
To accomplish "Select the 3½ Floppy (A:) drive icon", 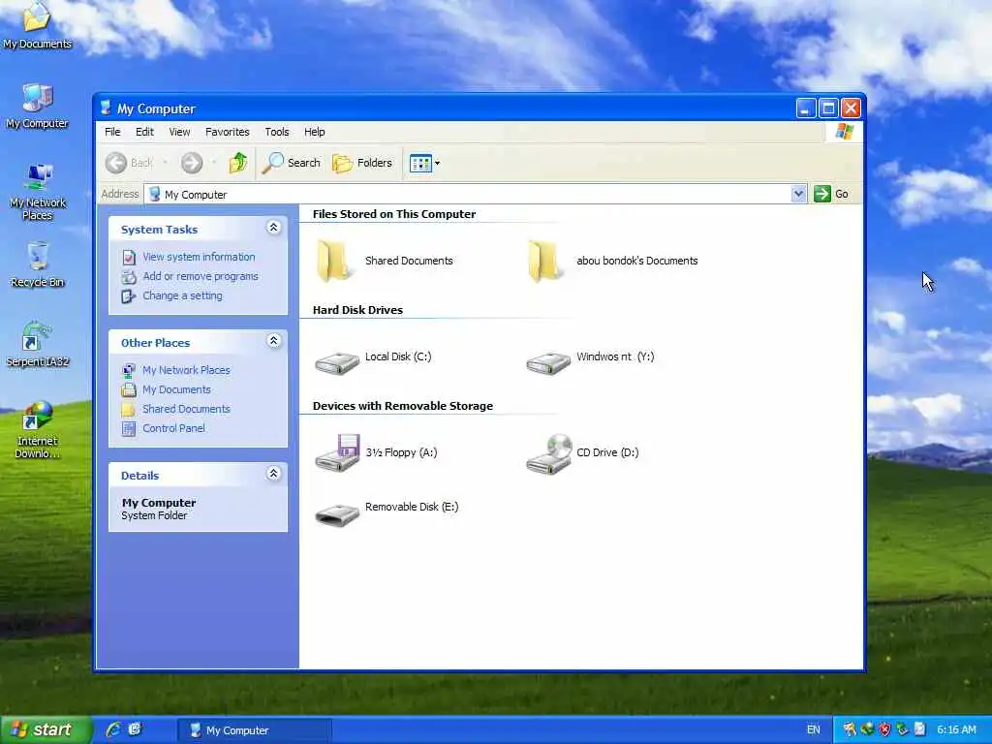I will point(337,452).
